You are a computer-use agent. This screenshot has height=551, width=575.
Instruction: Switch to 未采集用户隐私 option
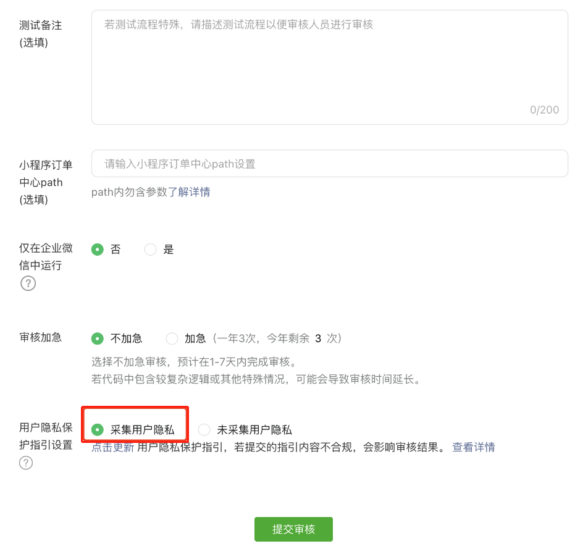pos(204,429)
